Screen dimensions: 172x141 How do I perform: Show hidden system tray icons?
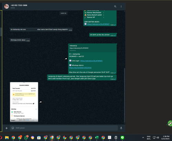(143, 138)
